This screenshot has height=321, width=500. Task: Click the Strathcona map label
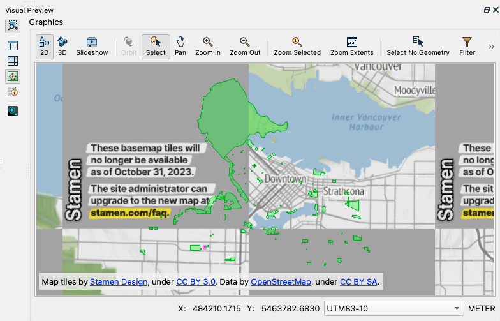pyautogui.click(x=343, y=191)
